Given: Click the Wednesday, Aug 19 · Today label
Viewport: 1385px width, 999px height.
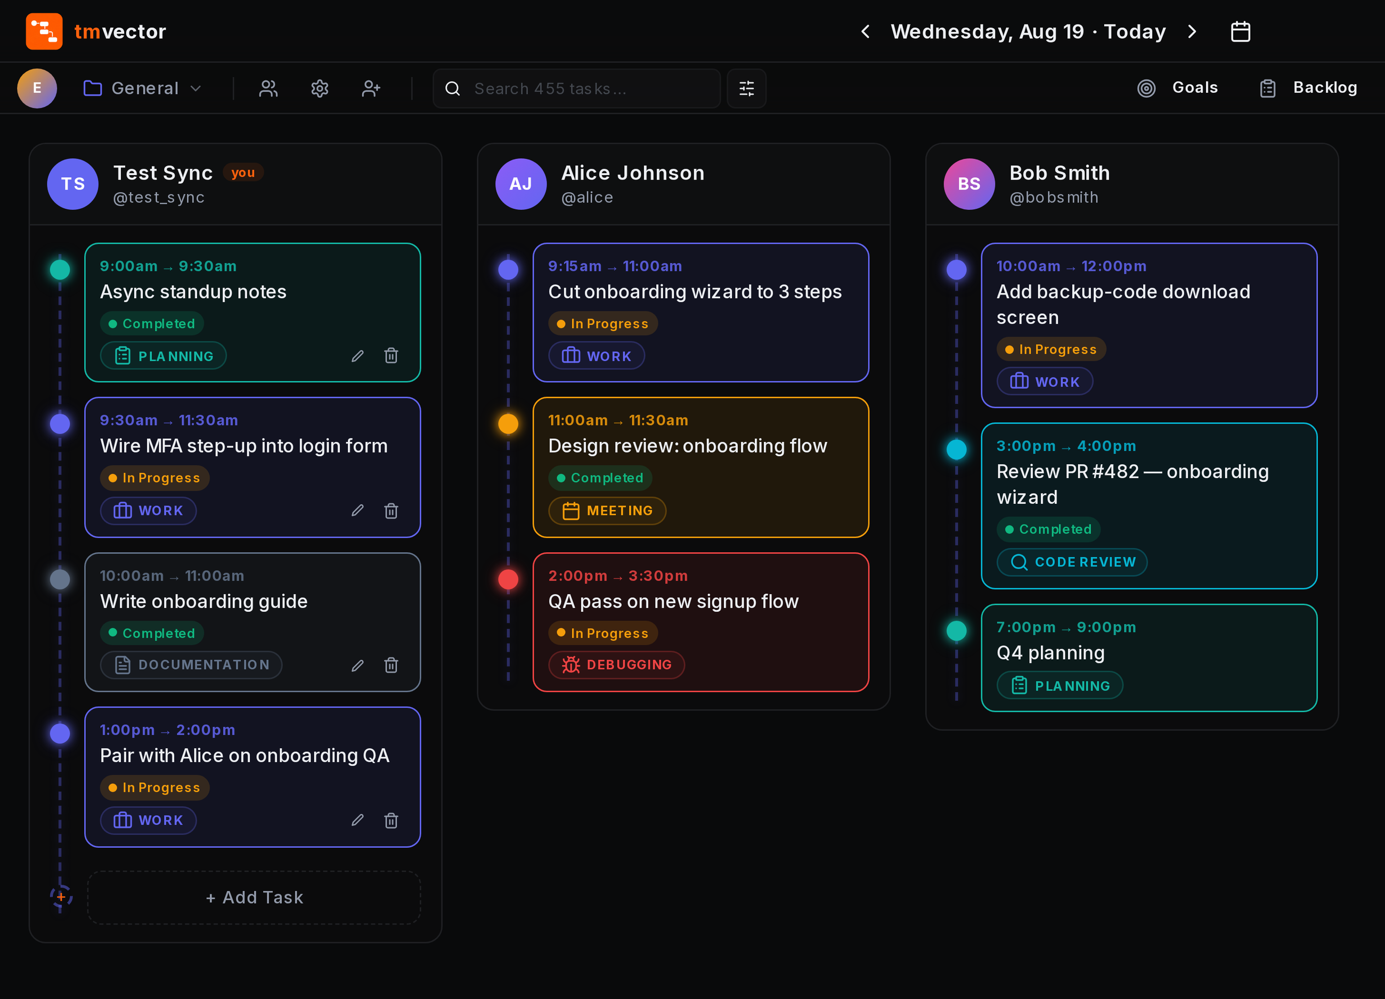Looking at the screenshot, I should coord(1029,31).
